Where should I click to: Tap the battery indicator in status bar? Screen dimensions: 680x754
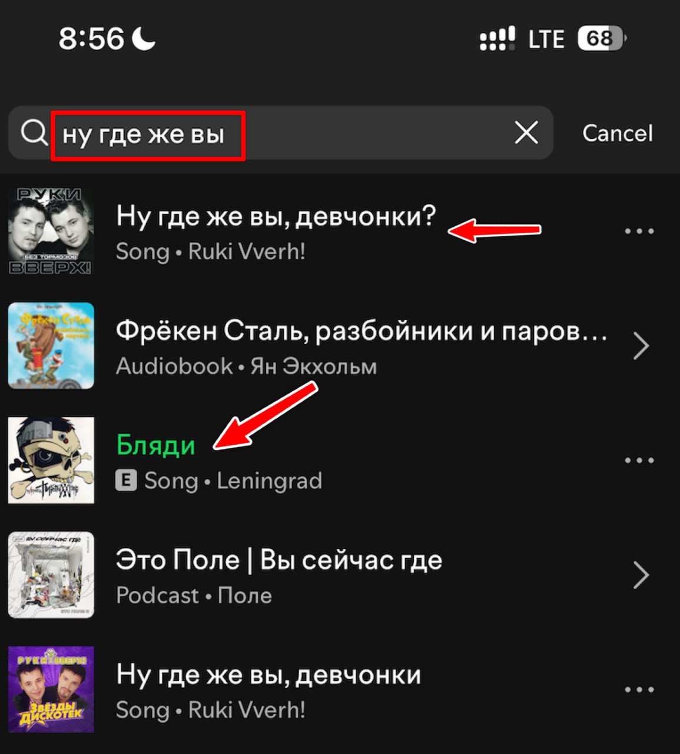coord(601,39)
